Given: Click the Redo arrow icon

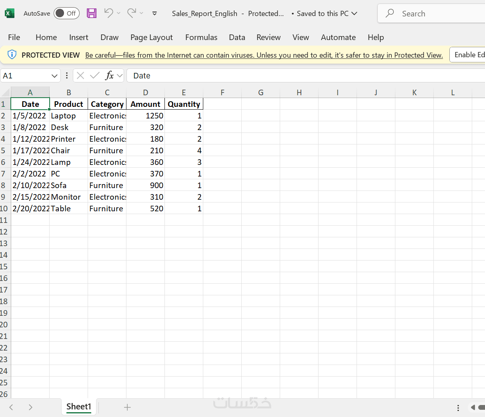Looking at the screenshot, I should tap(131, 13).
